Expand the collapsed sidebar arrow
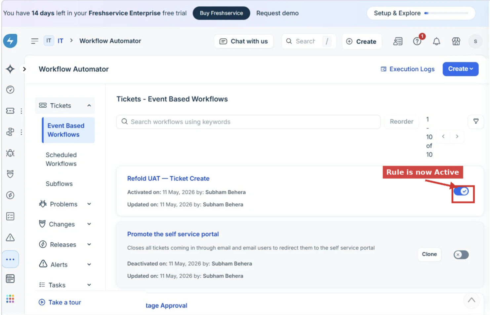 [24, 69]
